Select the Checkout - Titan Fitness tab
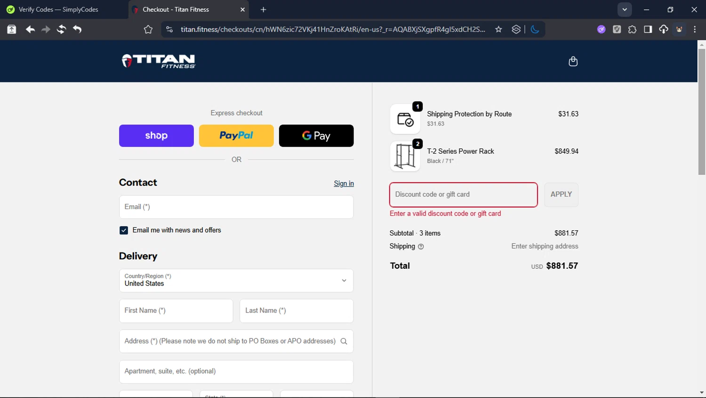 189,9
